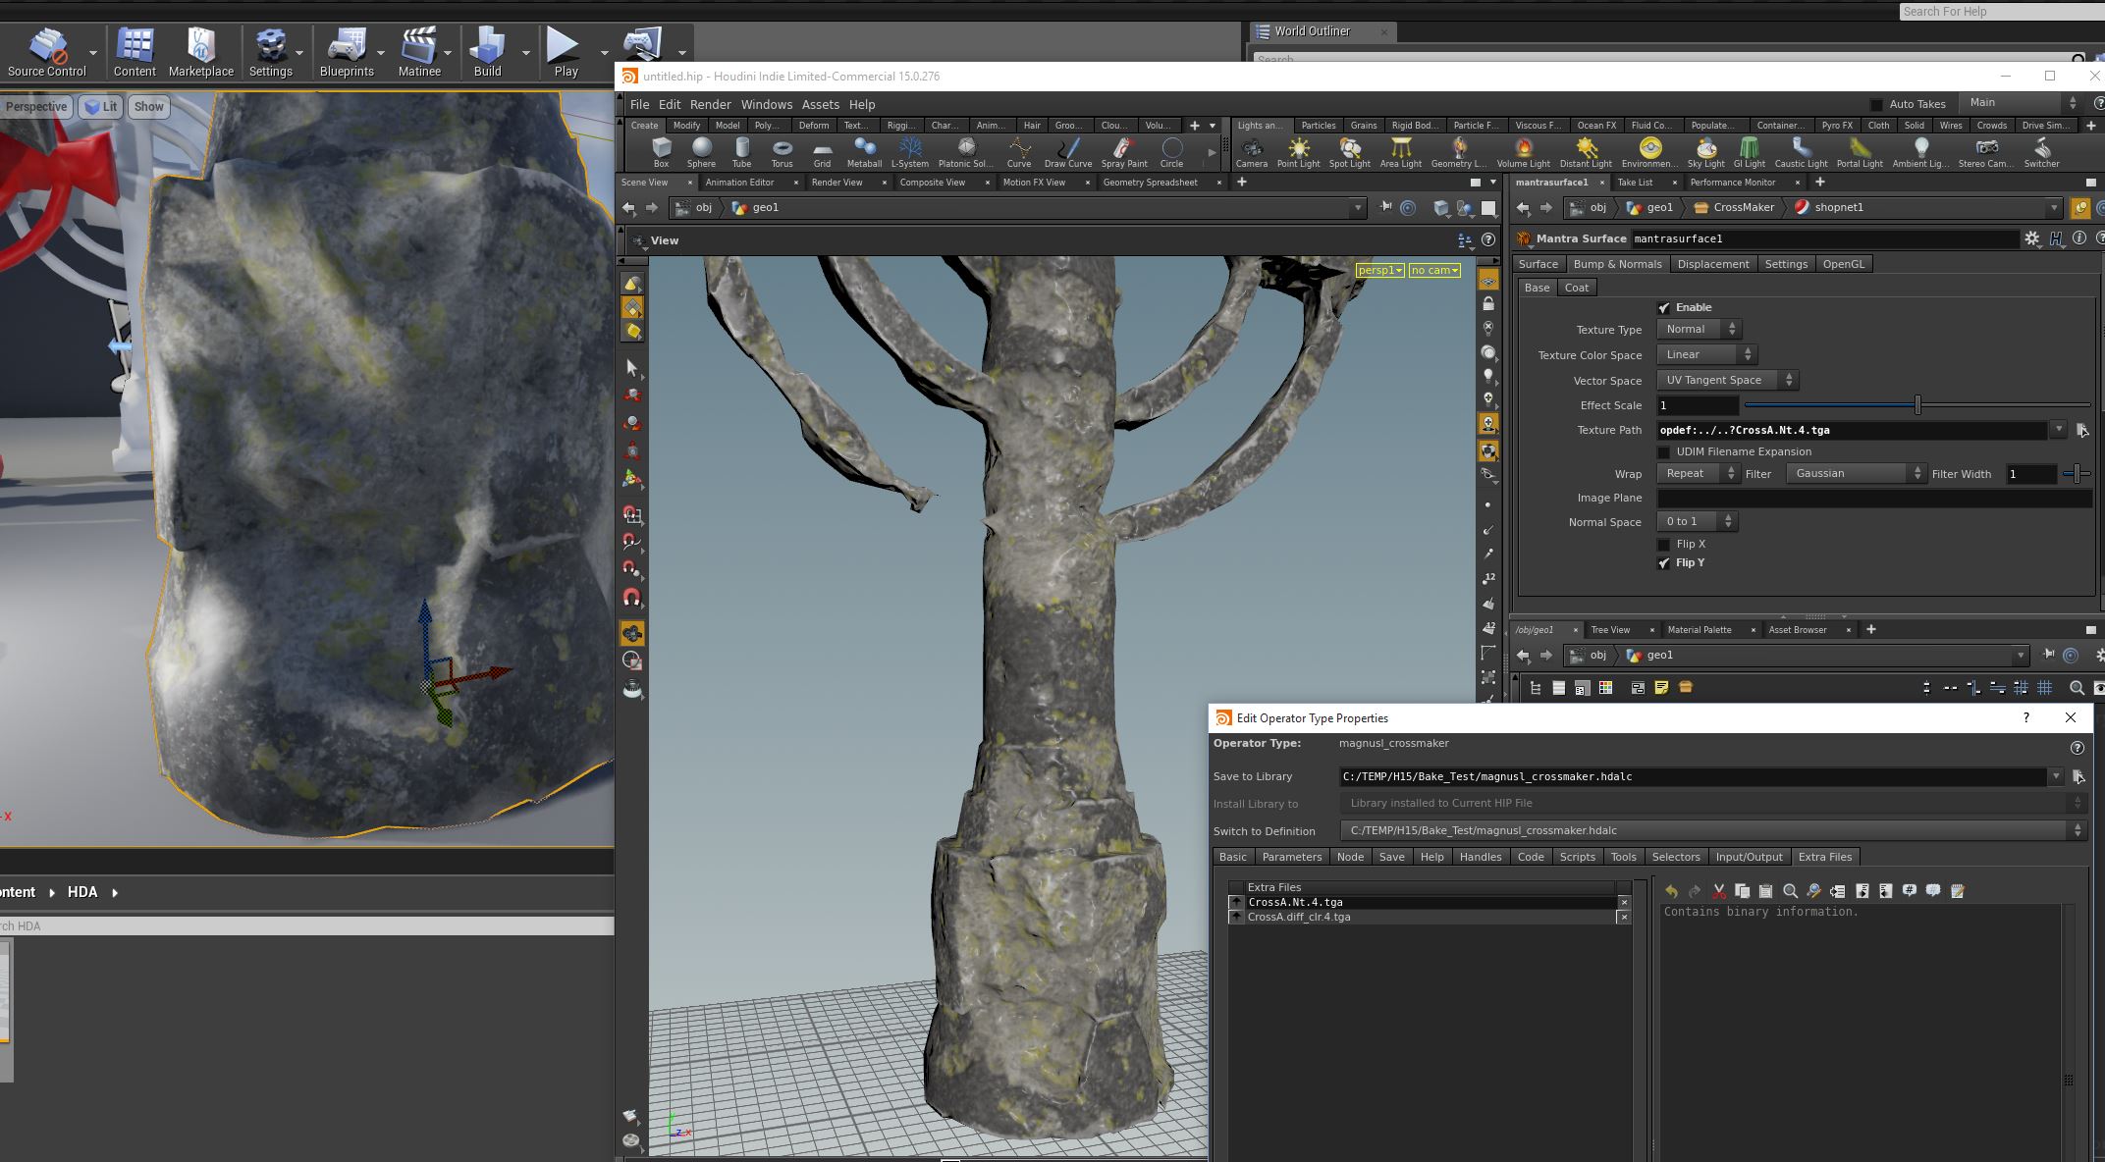Add a Volume Light
This screenshot has width=2105, height=1162.
1524,152
